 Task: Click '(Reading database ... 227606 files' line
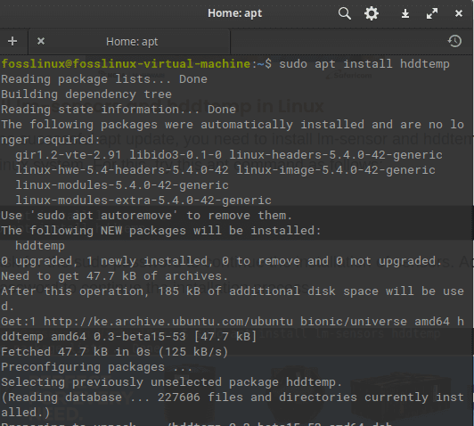point(233,397)
